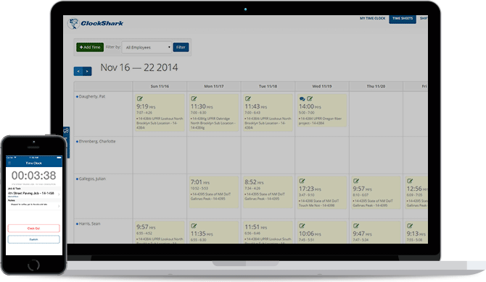
Task: Select employee Ehrenberg, Charlotte row name
Action: click(x=97, y=141)
